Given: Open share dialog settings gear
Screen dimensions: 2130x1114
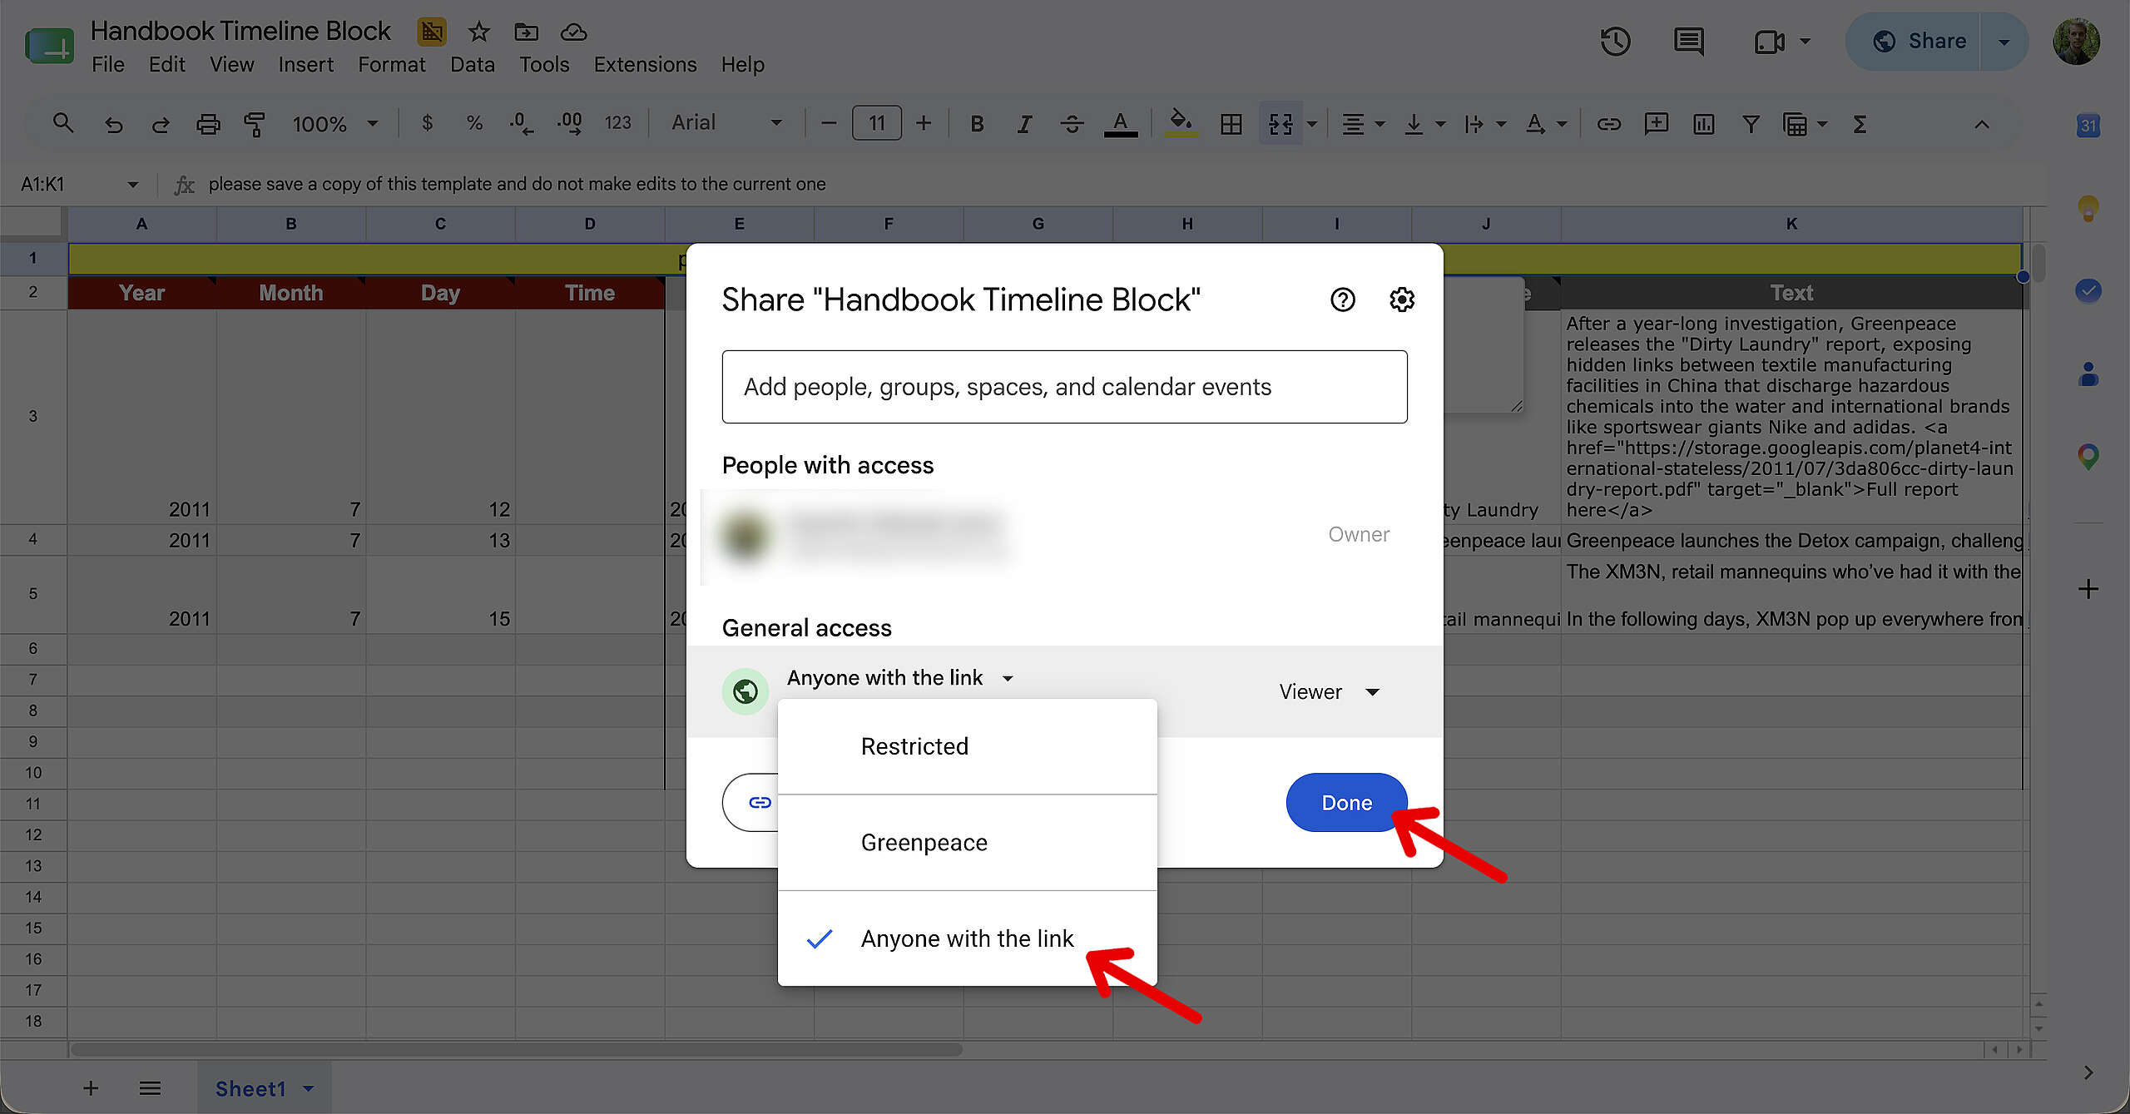Looking at the screenshot, I should [x=1402, y=300].
